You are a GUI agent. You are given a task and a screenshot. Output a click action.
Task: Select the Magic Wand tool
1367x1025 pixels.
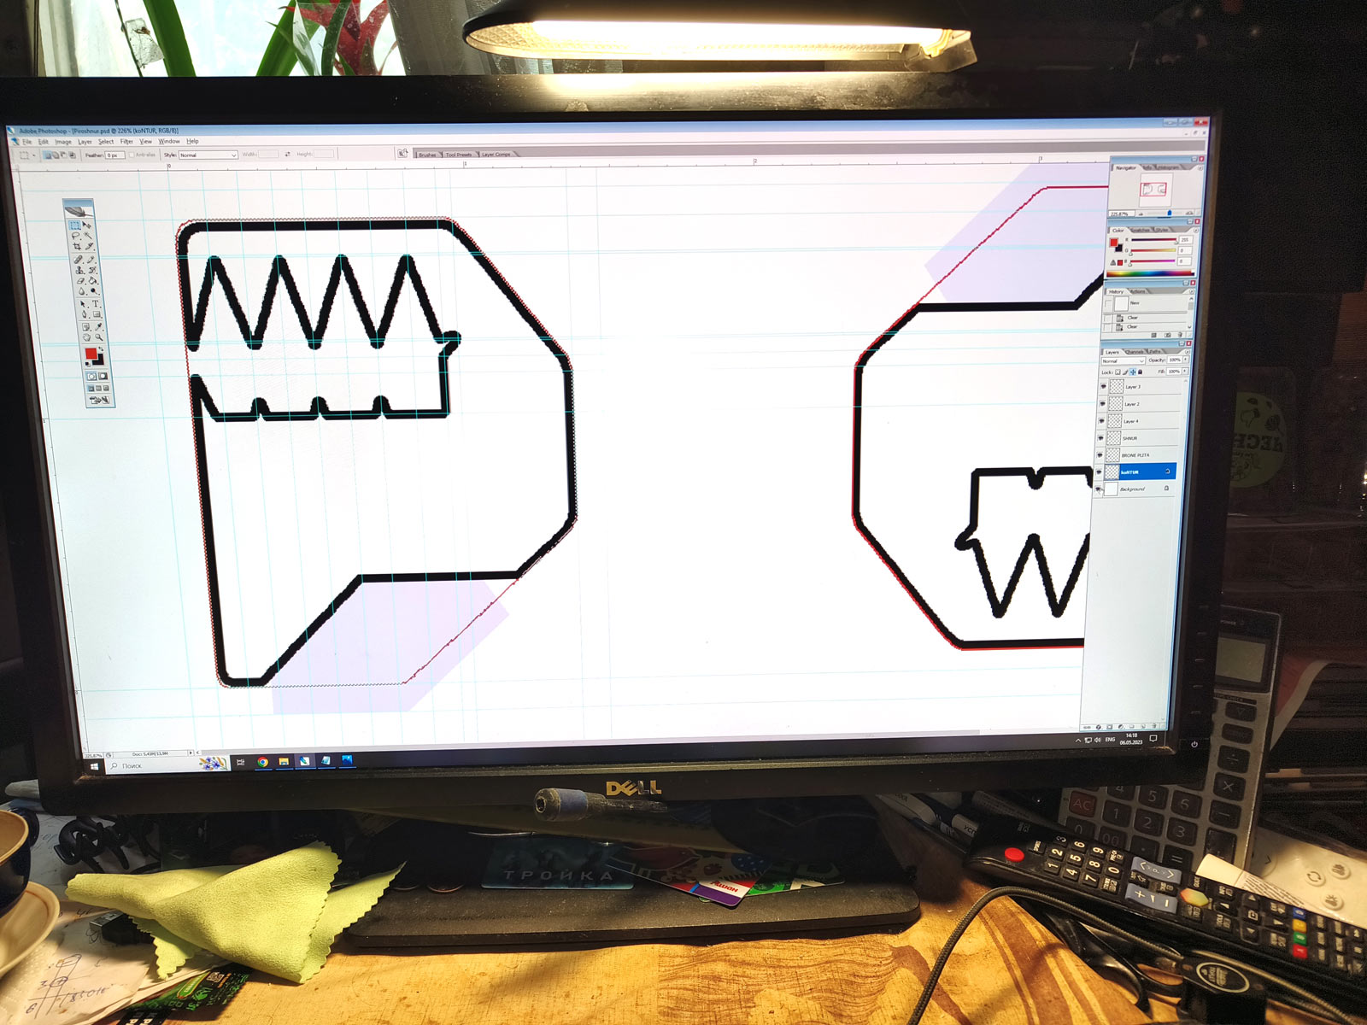88,237
